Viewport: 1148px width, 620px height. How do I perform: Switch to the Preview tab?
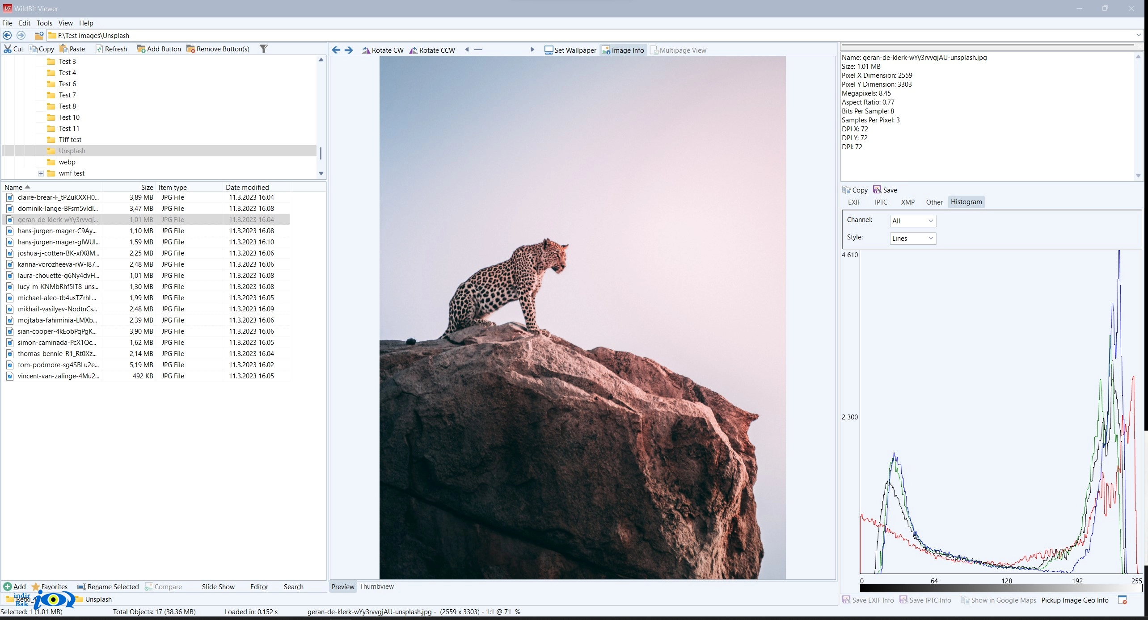343,586
